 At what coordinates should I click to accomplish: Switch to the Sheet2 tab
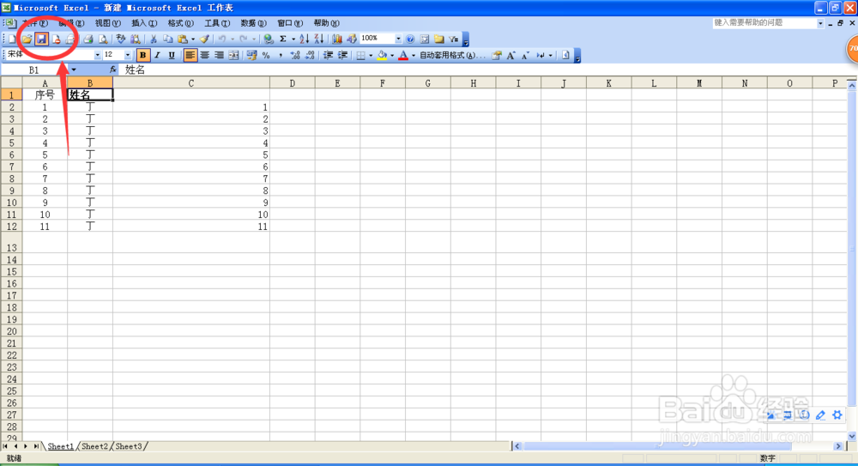click(94, 446)
